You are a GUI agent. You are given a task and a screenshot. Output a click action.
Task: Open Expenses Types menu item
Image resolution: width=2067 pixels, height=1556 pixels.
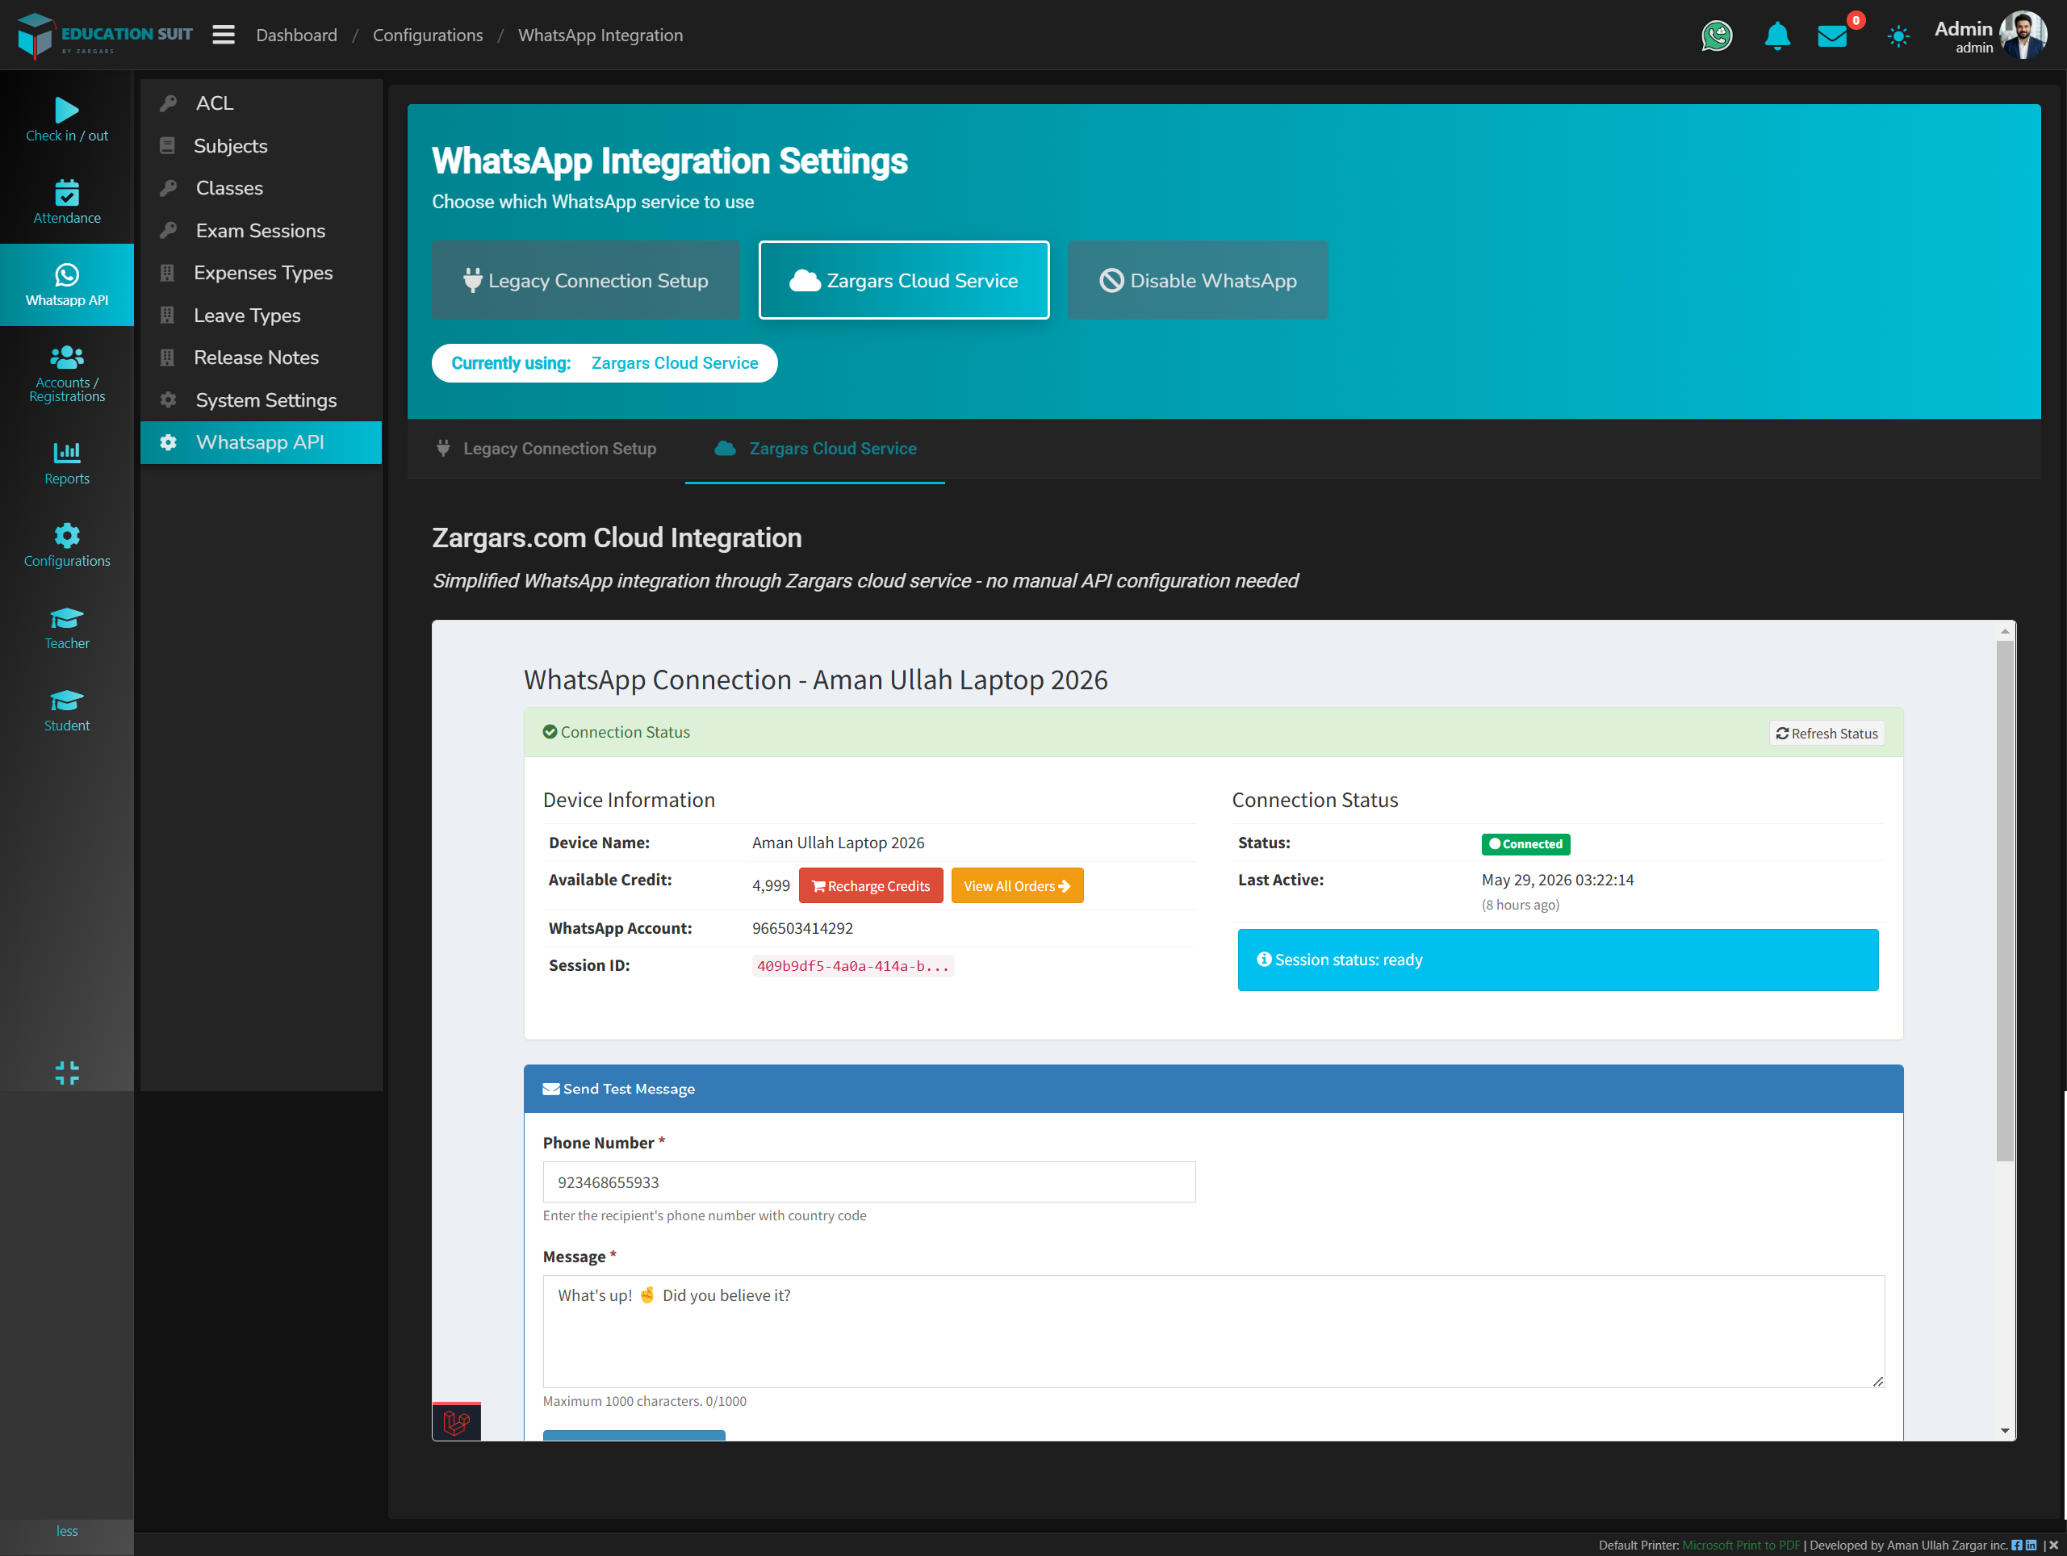click(261, 273)
